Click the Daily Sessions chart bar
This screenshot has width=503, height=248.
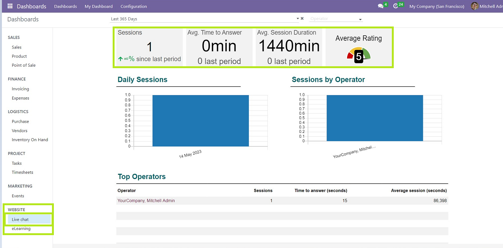(x=201, y=120)
